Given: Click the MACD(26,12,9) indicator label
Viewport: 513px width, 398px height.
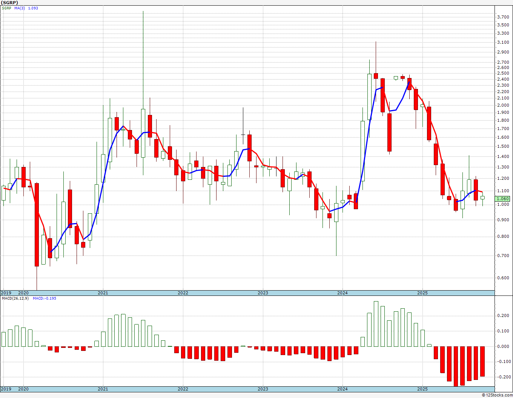Looking at the screenshot, I should pos(15,298).
